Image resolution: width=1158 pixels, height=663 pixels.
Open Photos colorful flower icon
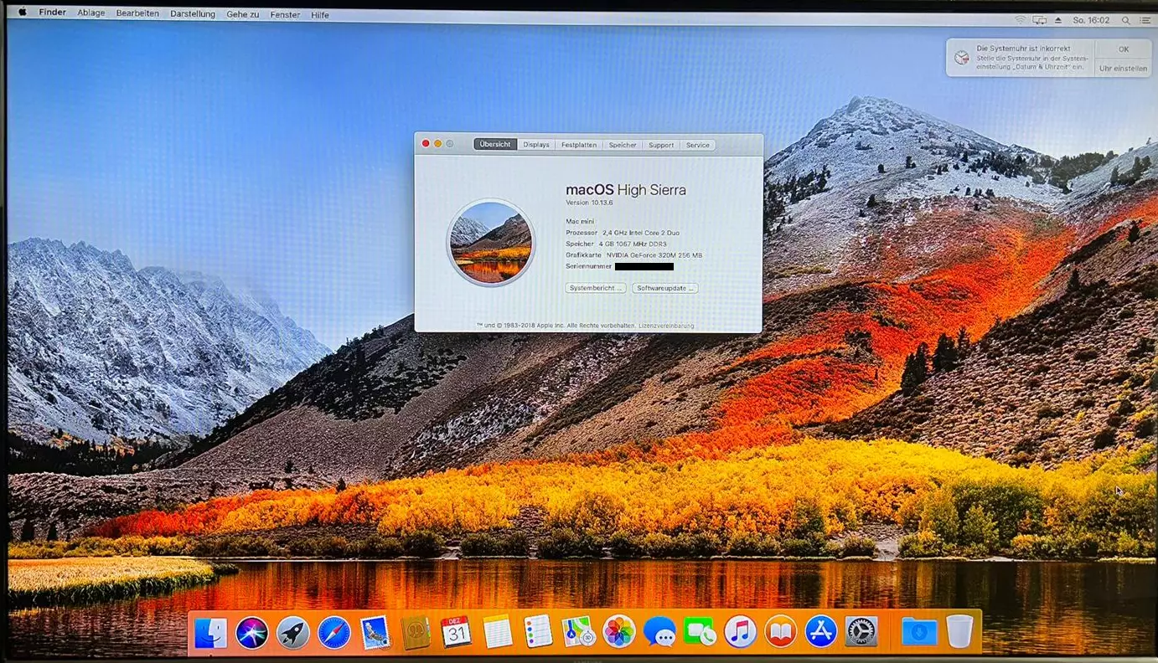point(619,632)
